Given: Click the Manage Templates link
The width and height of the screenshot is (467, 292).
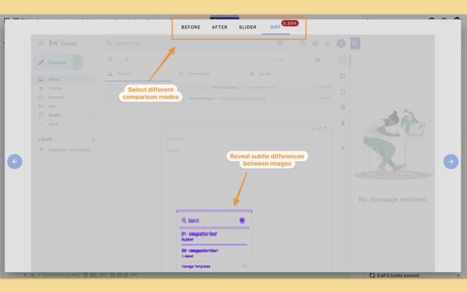Looking at the screenshot, I should [196, 266].
